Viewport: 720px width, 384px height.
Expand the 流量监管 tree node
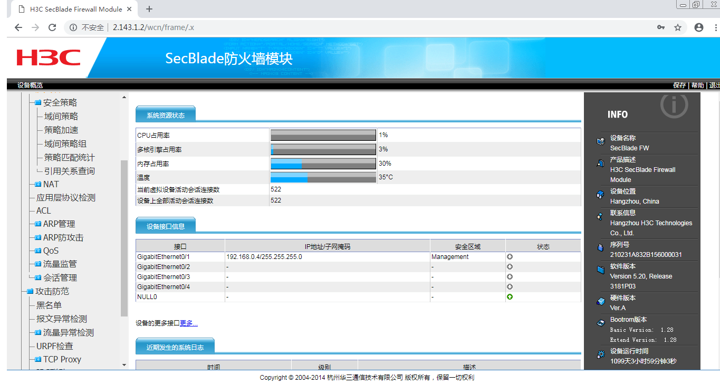click(x=38, y=264)
